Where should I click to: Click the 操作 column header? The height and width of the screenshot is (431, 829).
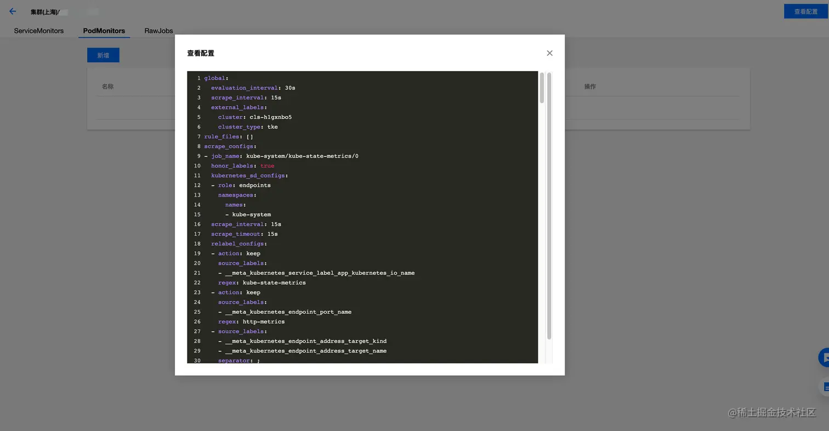click(x=590, y=87)
